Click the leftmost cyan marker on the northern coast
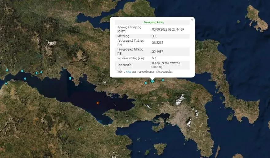The width and height of the screenshot is (270, 158). click(x=7, y=70)
